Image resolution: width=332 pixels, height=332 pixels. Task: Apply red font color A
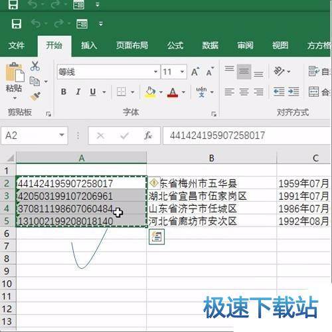coord(173,92)
